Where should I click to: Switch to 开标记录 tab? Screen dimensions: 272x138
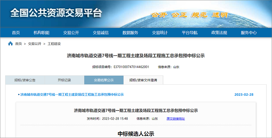[64, 80]
